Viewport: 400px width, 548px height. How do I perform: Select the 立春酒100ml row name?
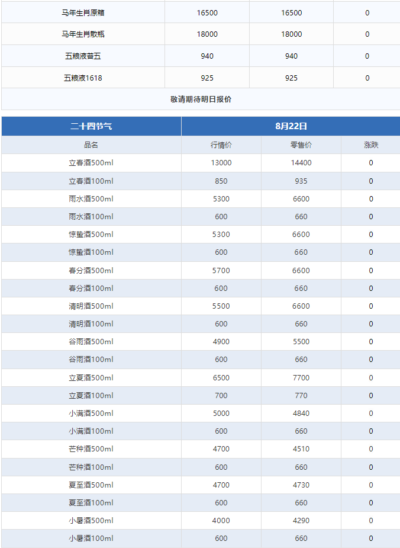click(x=91, y=181)
